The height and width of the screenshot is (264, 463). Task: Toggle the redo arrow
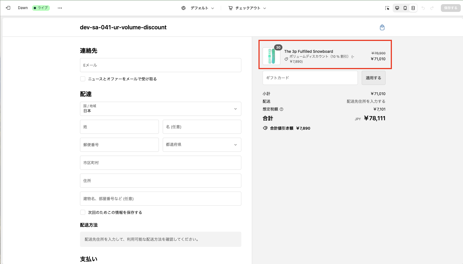point(432,8)
